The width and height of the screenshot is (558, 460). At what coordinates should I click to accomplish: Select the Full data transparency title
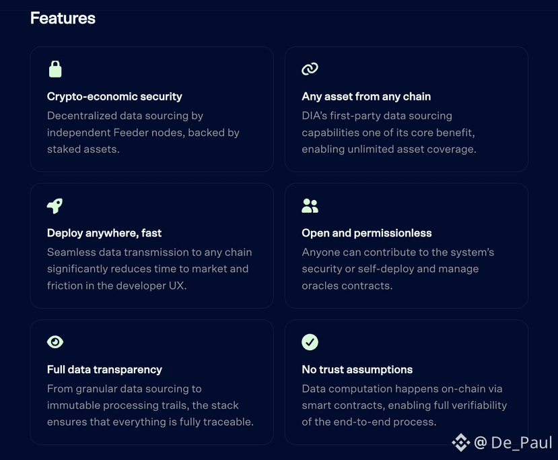click(x=104, y=370)
